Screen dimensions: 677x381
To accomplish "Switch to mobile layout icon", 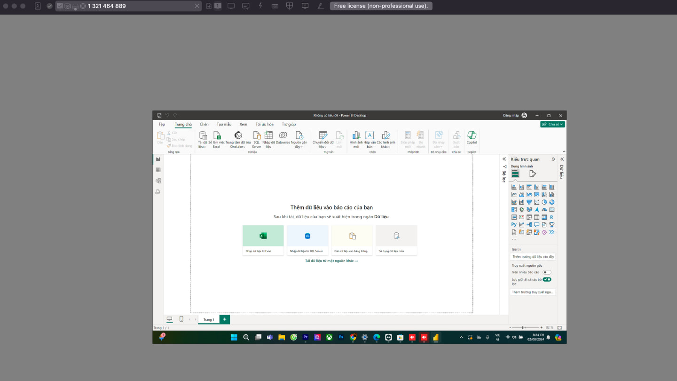I will click(181, 319).
